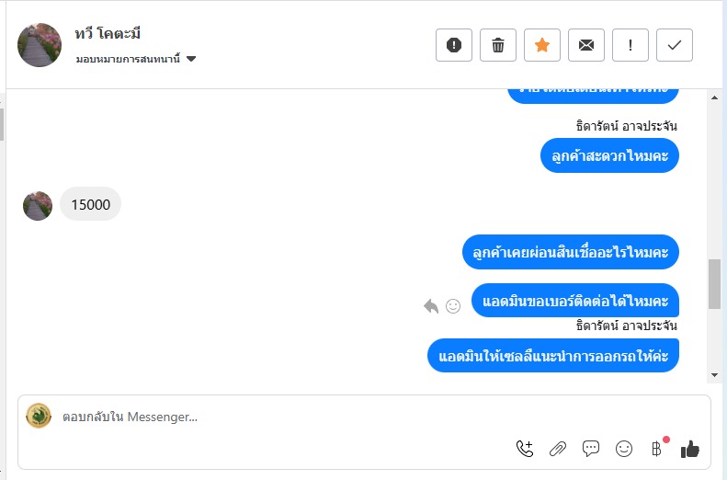Click the page avatar beside the reply box
Image resolution: width=727 pixels, height=480 pixels.
click(x=39, y=417)
